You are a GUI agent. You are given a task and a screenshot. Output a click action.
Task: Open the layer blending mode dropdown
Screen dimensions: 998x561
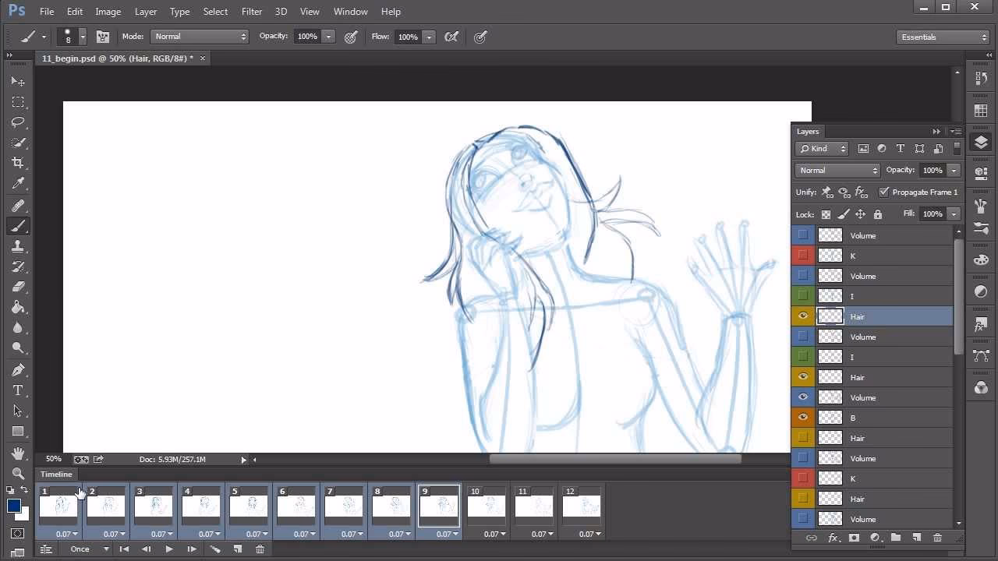tap(836, 170)
